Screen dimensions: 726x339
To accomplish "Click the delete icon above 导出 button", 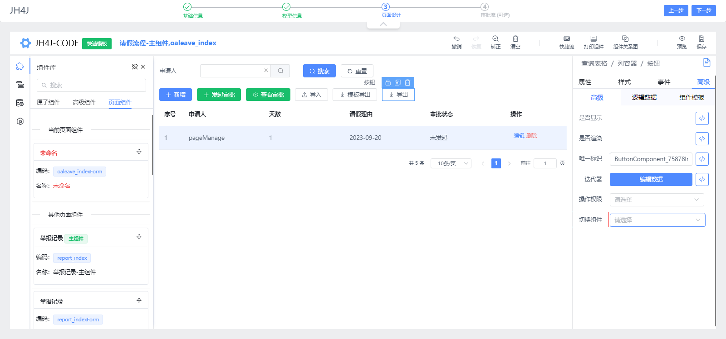I will tap(407, 82).
